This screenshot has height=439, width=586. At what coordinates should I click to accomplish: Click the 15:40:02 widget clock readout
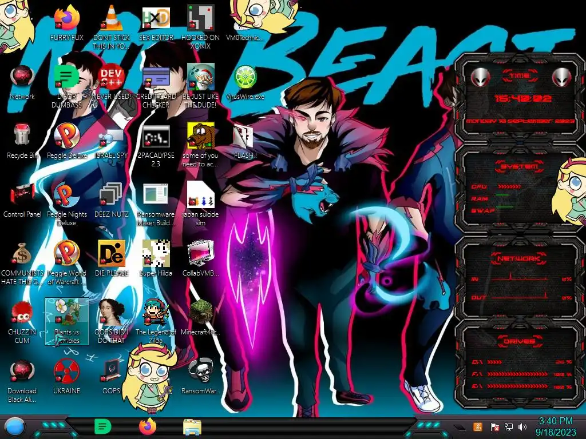point(523,98)
